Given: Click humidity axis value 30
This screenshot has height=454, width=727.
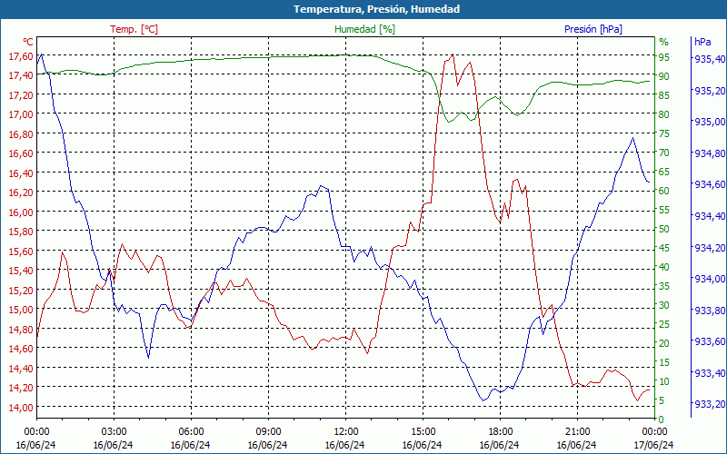Looking at the screenshot, I should click(x=664, y=305).
